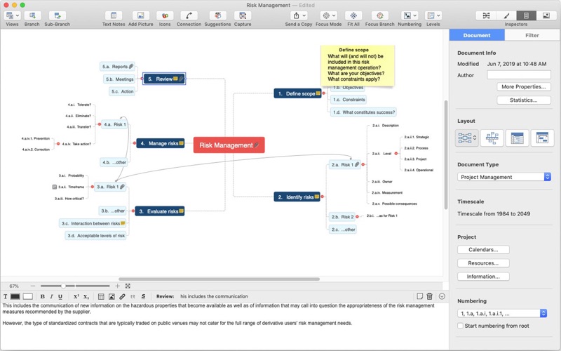Select the Document tab in inspector
The height and width of the screenshot is (351, 561).
tap(477, 35)
